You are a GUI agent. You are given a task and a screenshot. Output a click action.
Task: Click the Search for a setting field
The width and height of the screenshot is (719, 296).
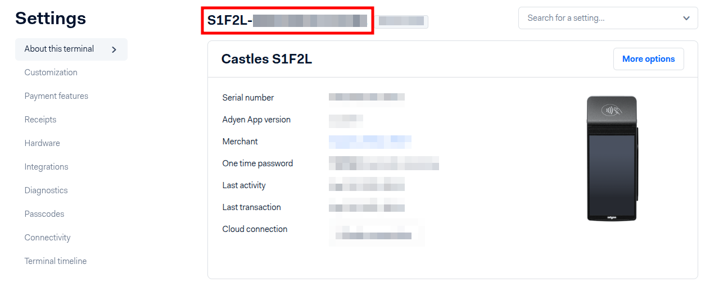coord(608,18)
